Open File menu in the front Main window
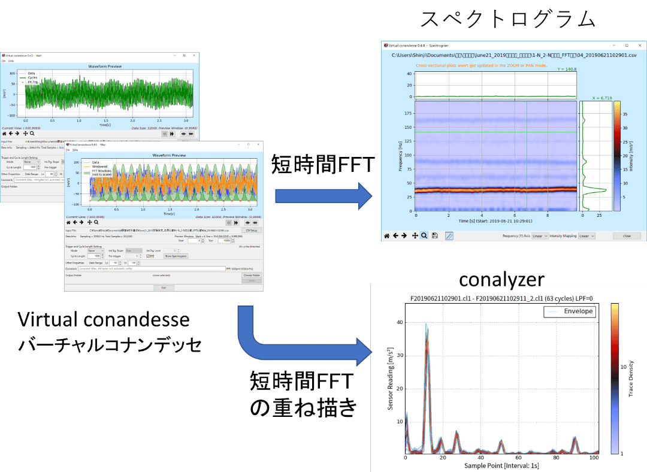The image size is (647, 472). 68,150
